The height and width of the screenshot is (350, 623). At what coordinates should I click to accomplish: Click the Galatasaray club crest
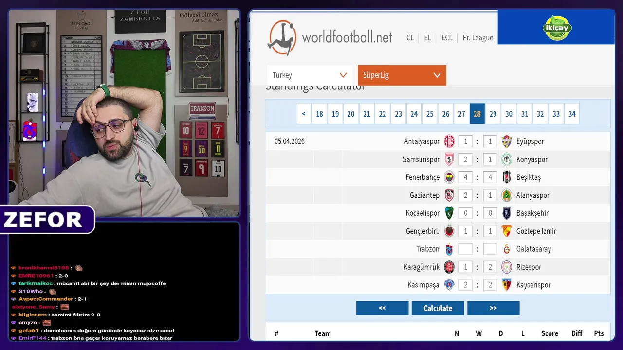click(x=507, y=249)
